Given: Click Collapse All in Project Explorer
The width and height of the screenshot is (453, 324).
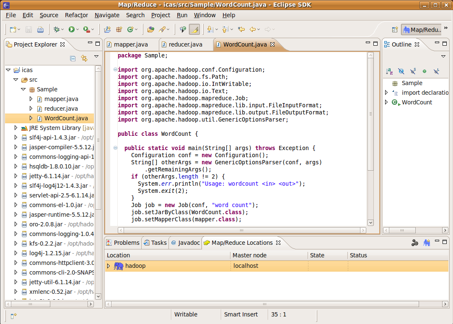Looking at the screenshot, I should [x=73, y=58].
